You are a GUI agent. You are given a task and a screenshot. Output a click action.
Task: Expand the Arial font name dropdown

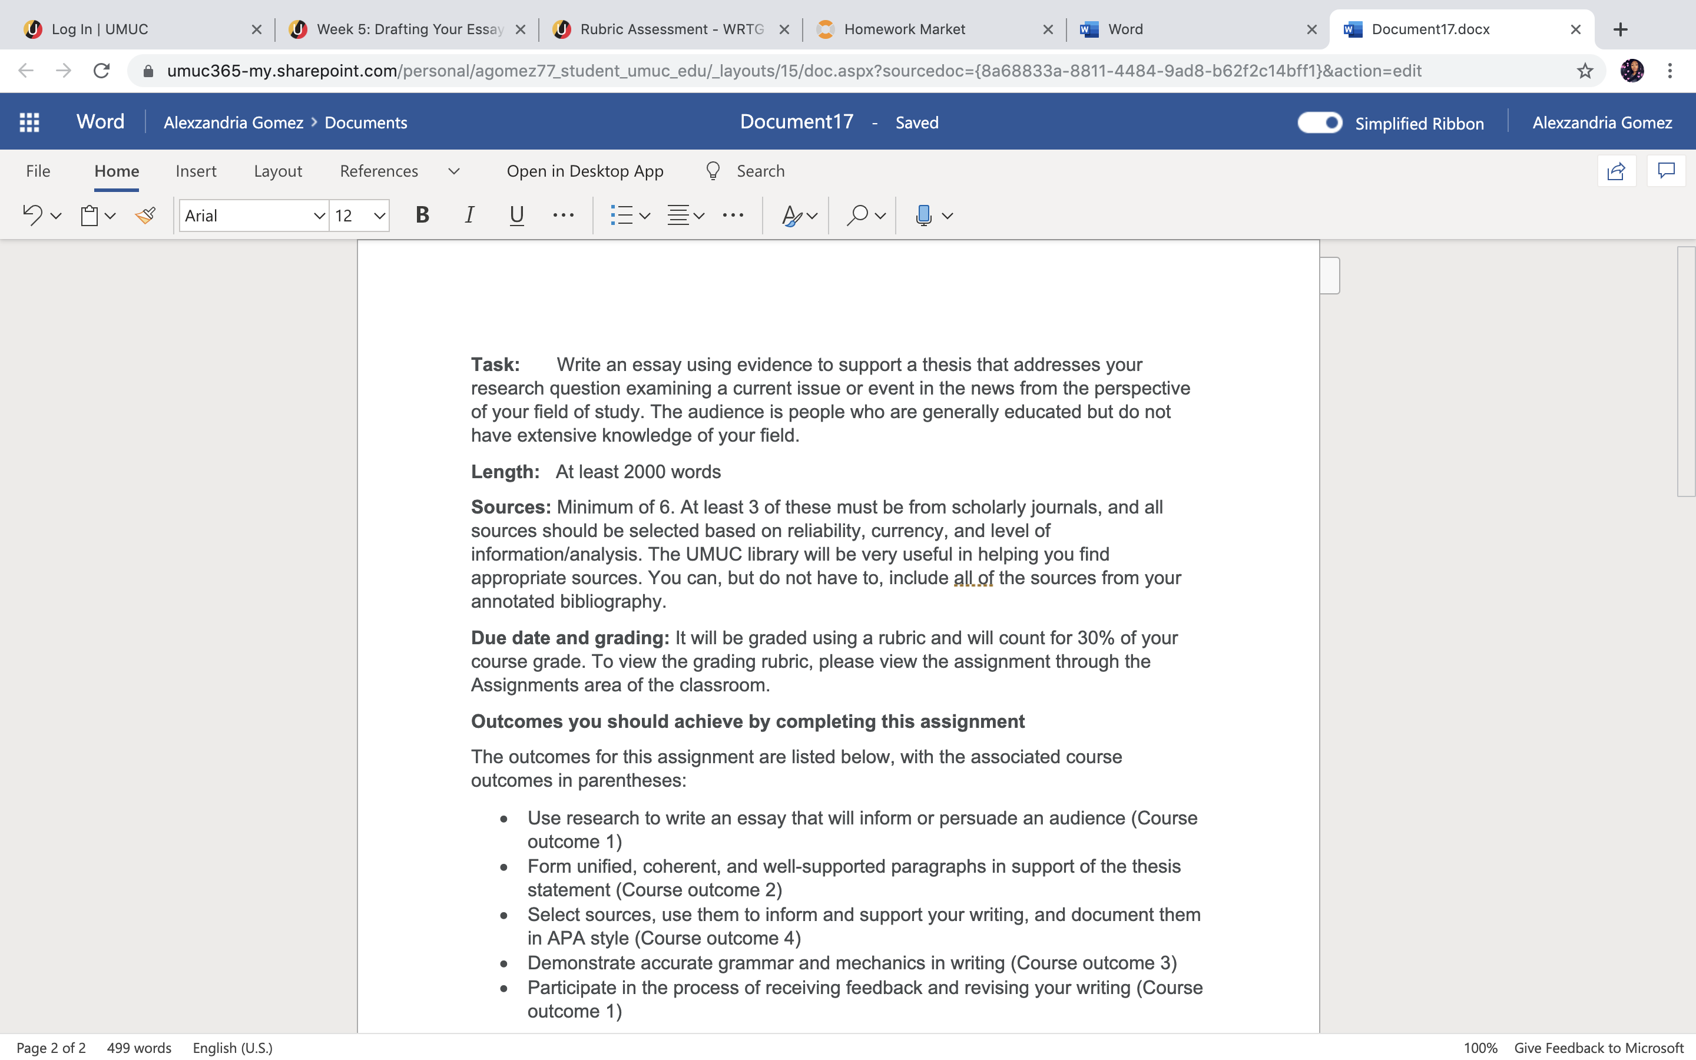click(x=318, y=216)
